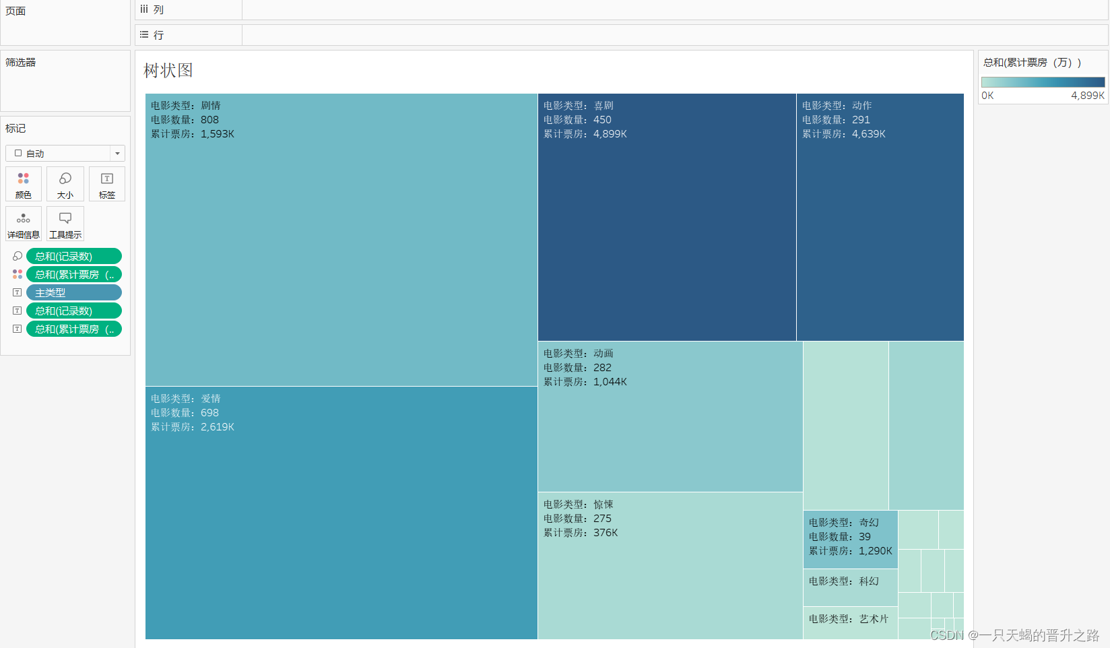The width and height of the screenshot is (1110, 648).
Task: Click the legend minimum value 0K
Action: pos(987,96)
